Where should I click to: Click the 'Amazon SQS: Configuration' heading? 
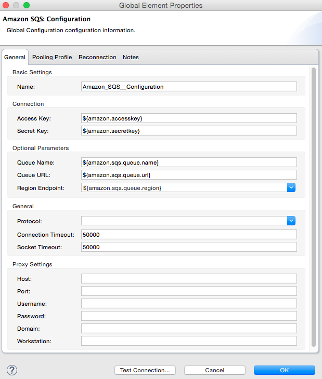(x=46, y=19)
